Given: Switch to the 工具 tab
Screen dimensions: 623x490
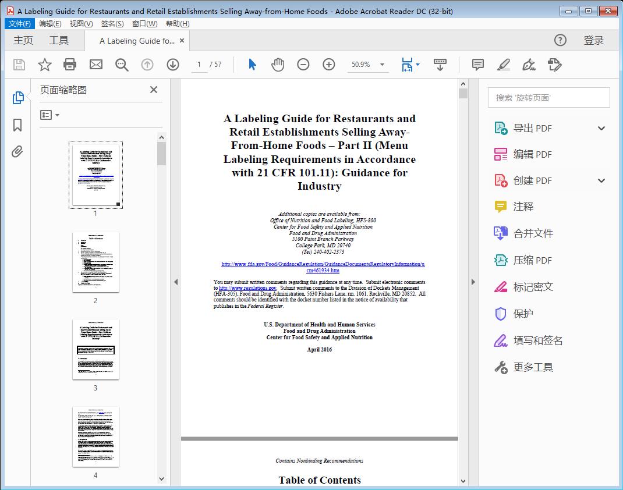Looking at the screenshot, I should tap(59, 40).
